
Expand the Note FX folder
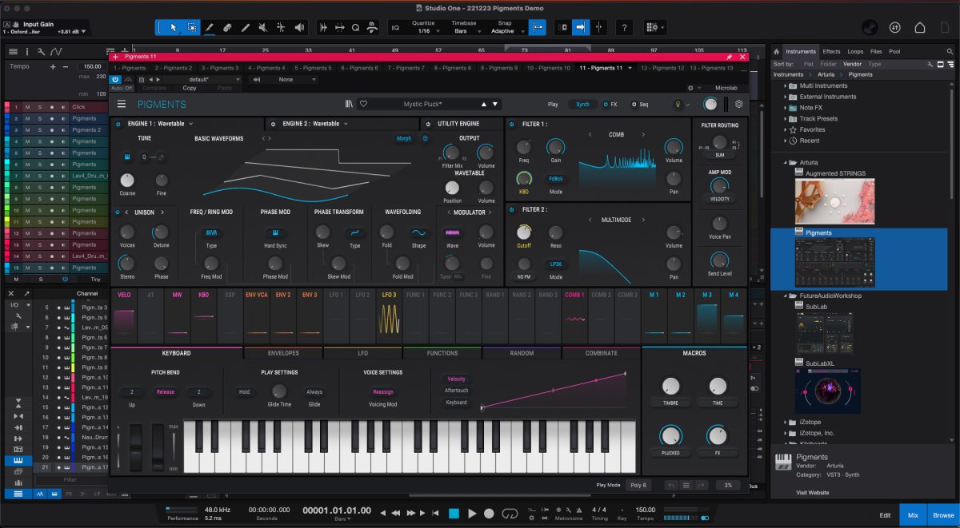[785, 108]
